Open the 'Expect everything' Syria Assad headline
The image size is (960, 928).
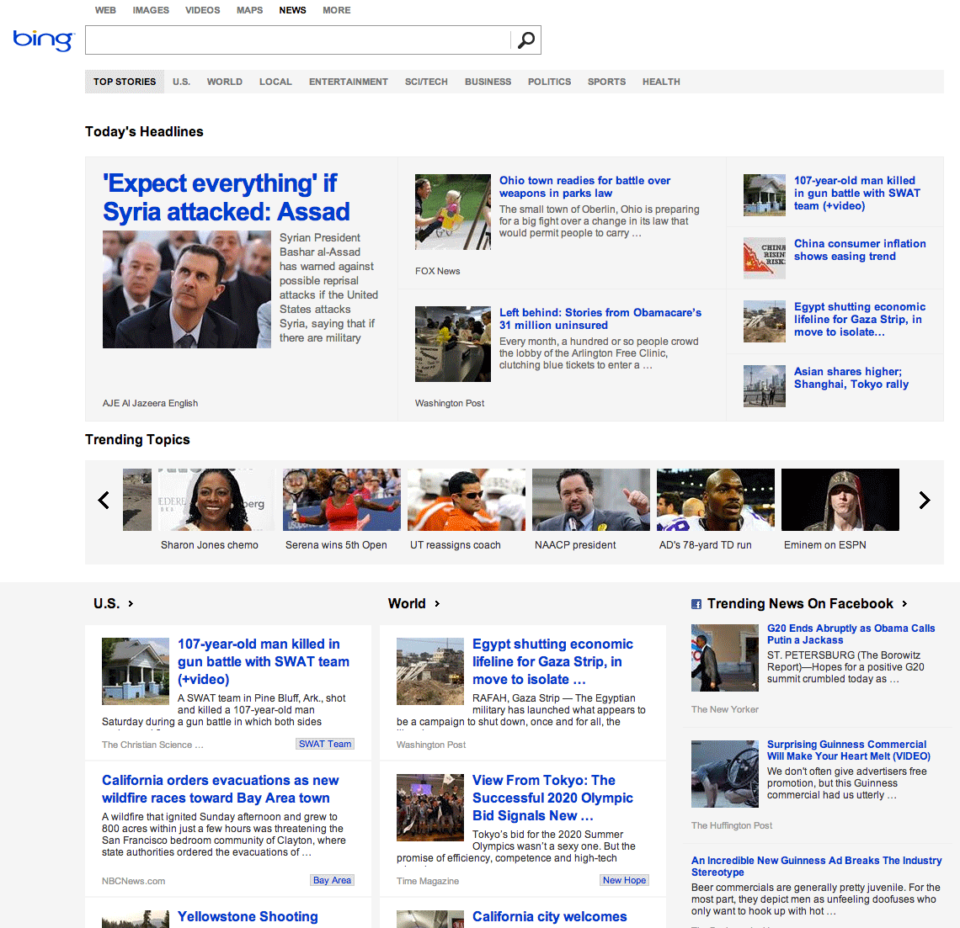click(x=227, y=198)
